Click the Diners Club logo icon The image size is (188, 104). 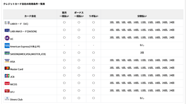7,99
